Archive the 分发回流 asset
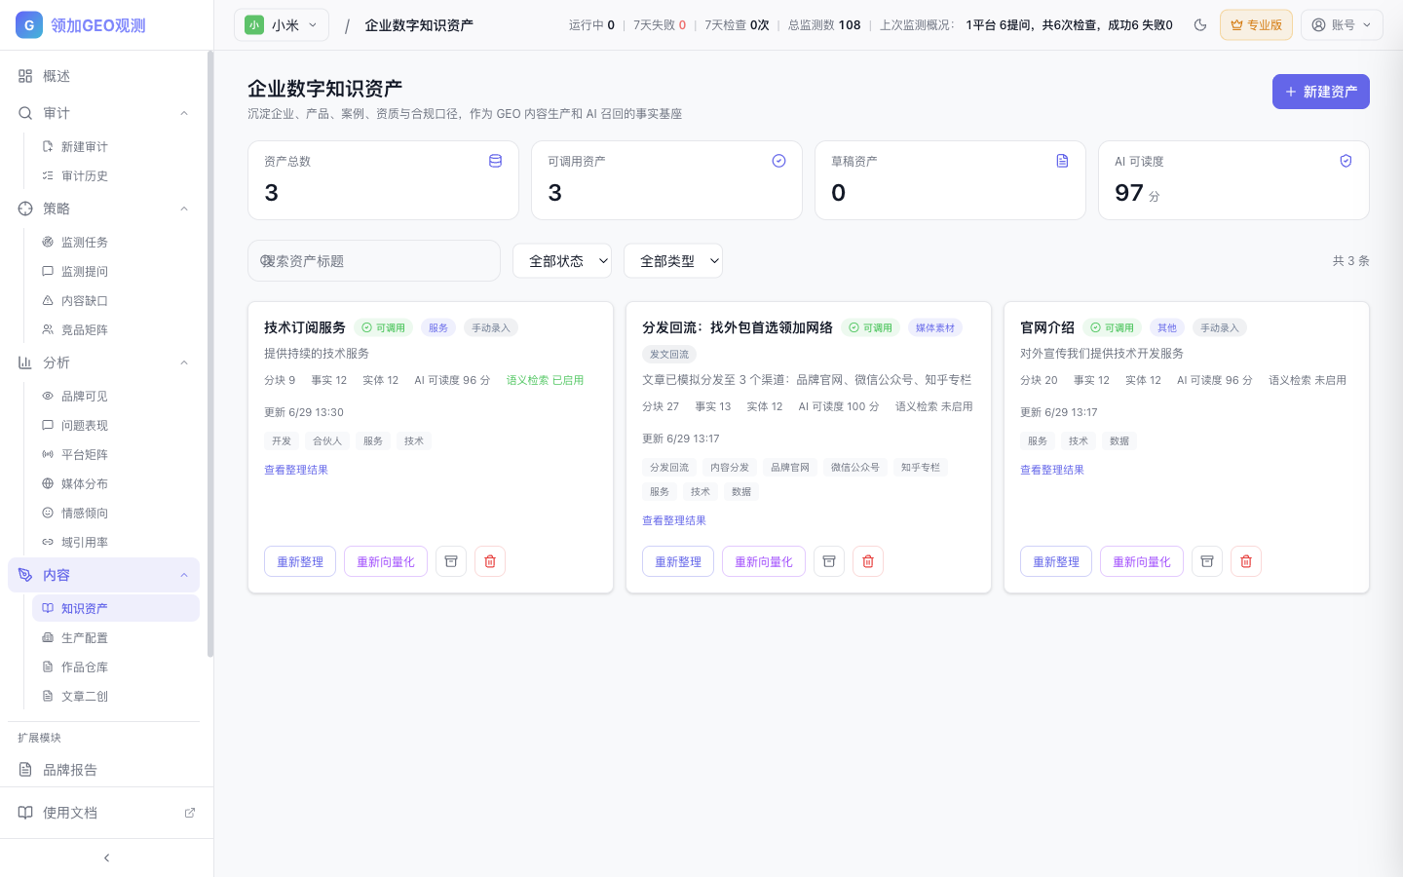Image resolution: width=1403 pixels, height=877 pixels. pyautogui.click(x=829, y=561)
